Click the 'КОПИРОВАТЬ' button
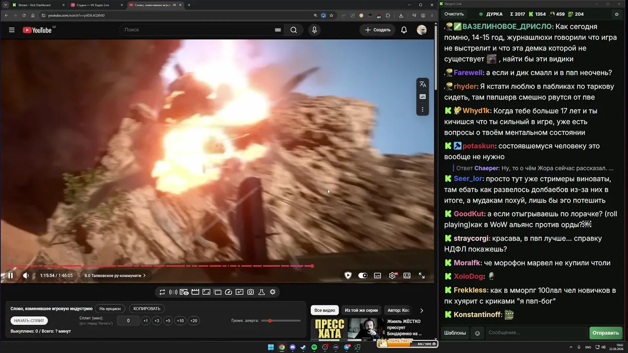 coord(147,309)
